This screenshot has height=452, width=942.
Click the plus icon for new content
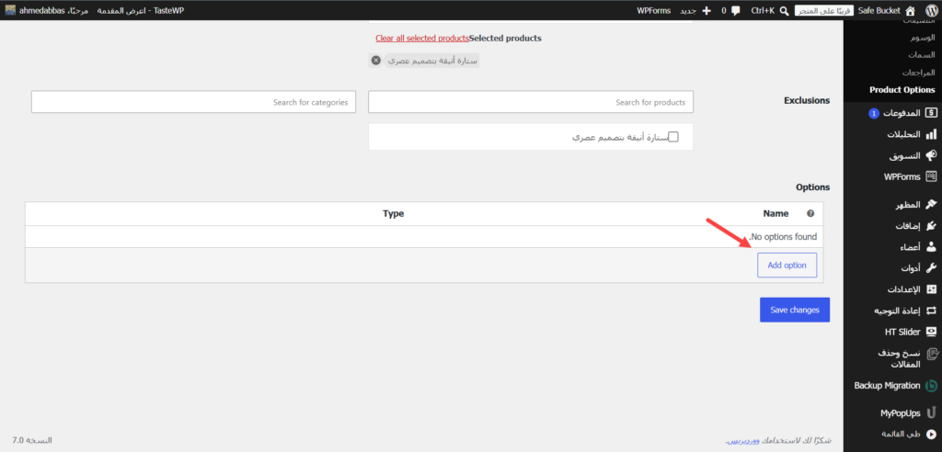706,11
